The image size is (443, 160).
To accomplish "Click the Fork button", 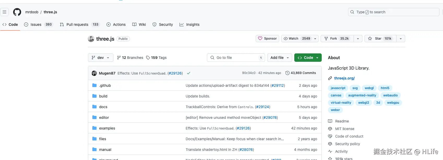I will coord(337,39).
